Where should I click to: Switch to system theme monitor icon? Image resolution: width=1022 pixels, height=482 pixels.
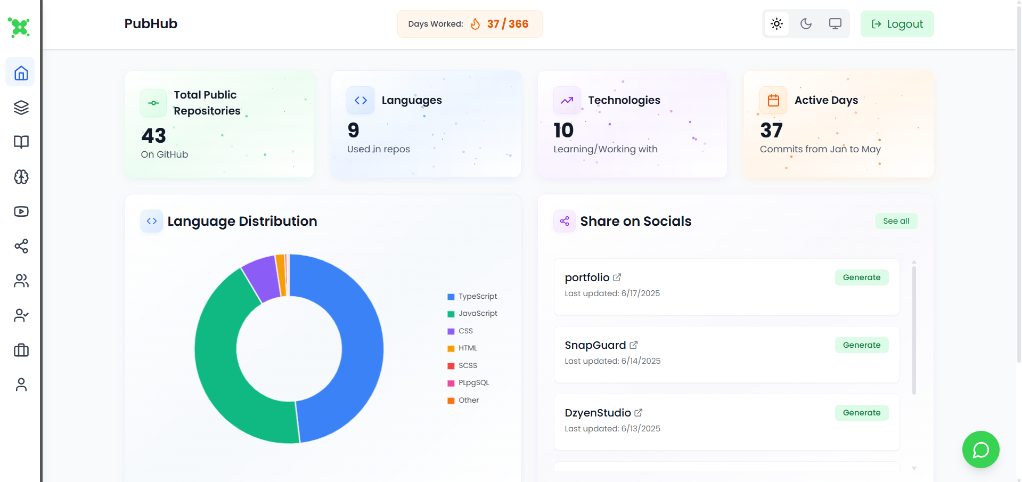click(835, 24)
